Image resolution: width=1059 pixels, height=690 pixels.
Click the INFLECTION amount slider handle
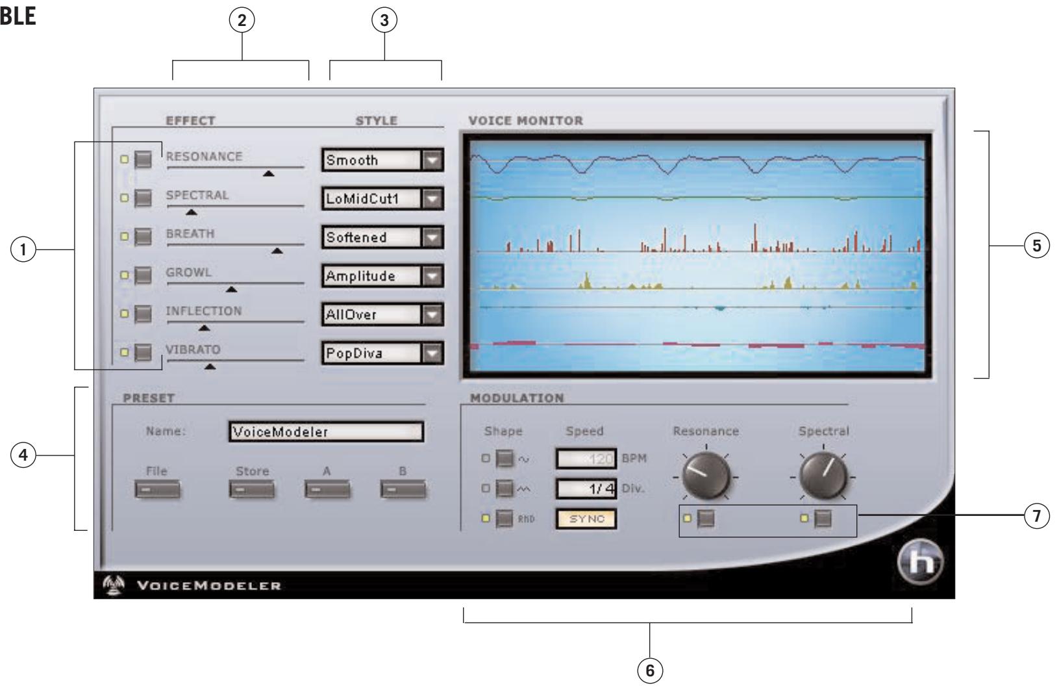tap(204, 327)
